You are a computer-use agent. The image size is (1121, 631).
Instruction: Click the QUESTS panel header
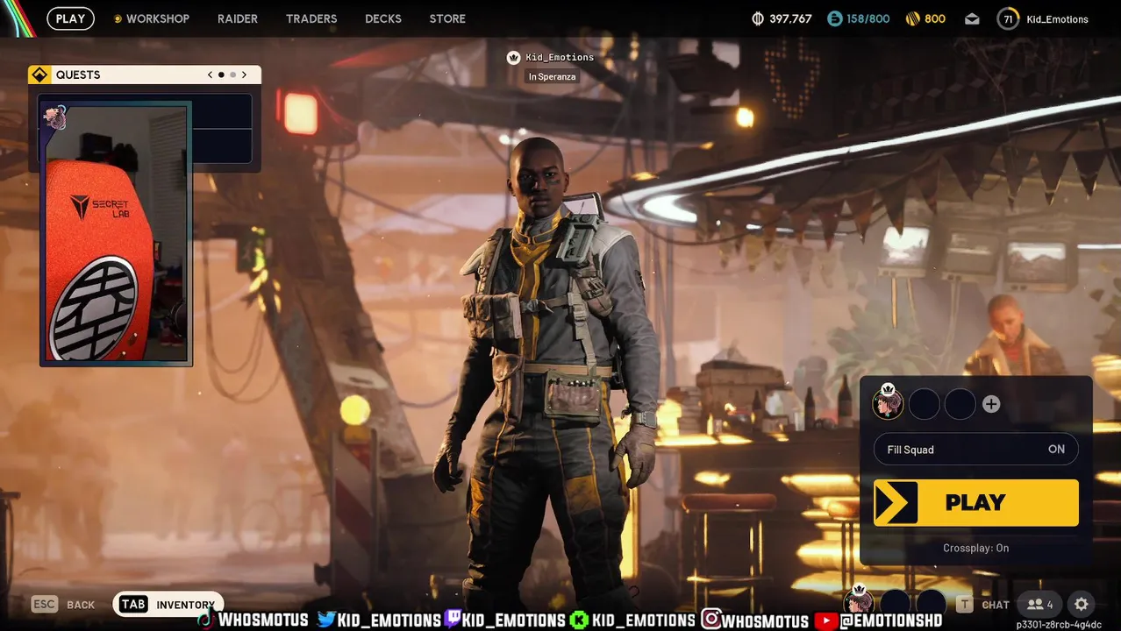[x=145, y=74]
